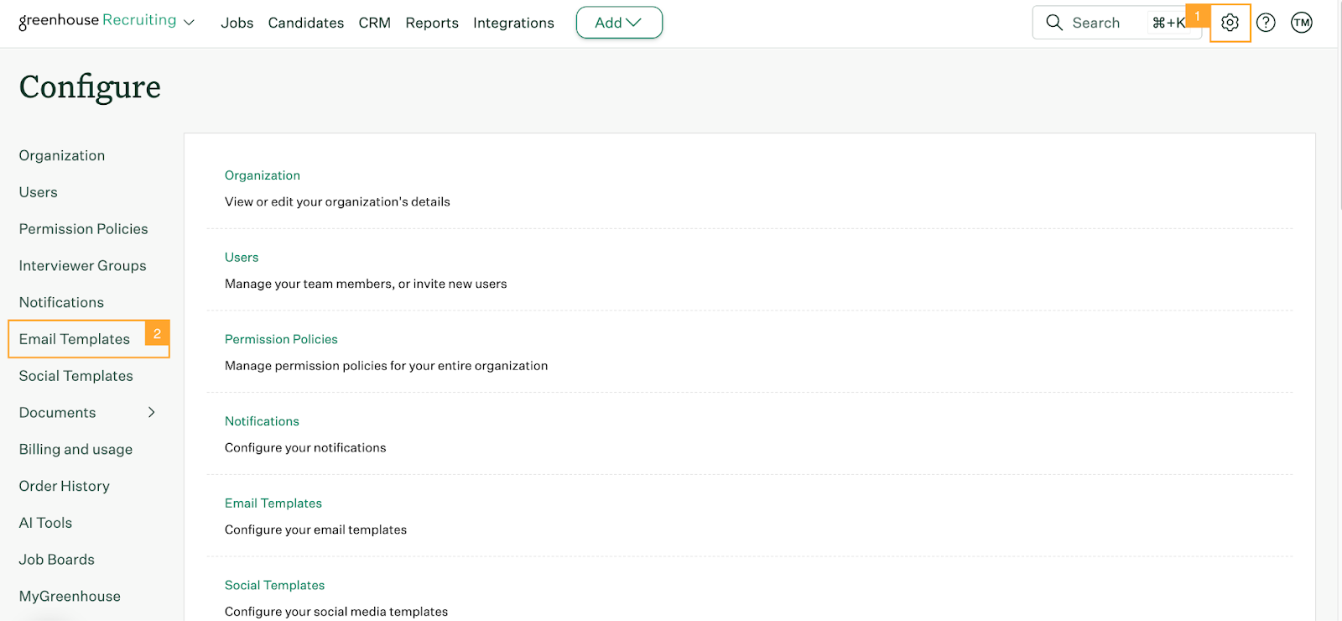Open the Reports menu item
Viewport: 1342px width, 621px height.
(431, 23)
